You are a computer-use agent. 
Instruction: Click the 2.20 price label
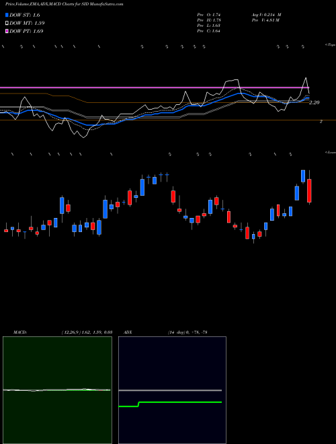(x=314, y=102)
